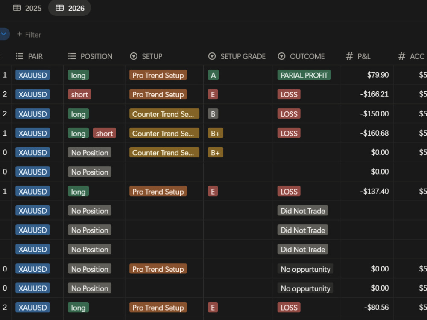Click the XAUUSD tag in the $79.90 row

point(33,75)
